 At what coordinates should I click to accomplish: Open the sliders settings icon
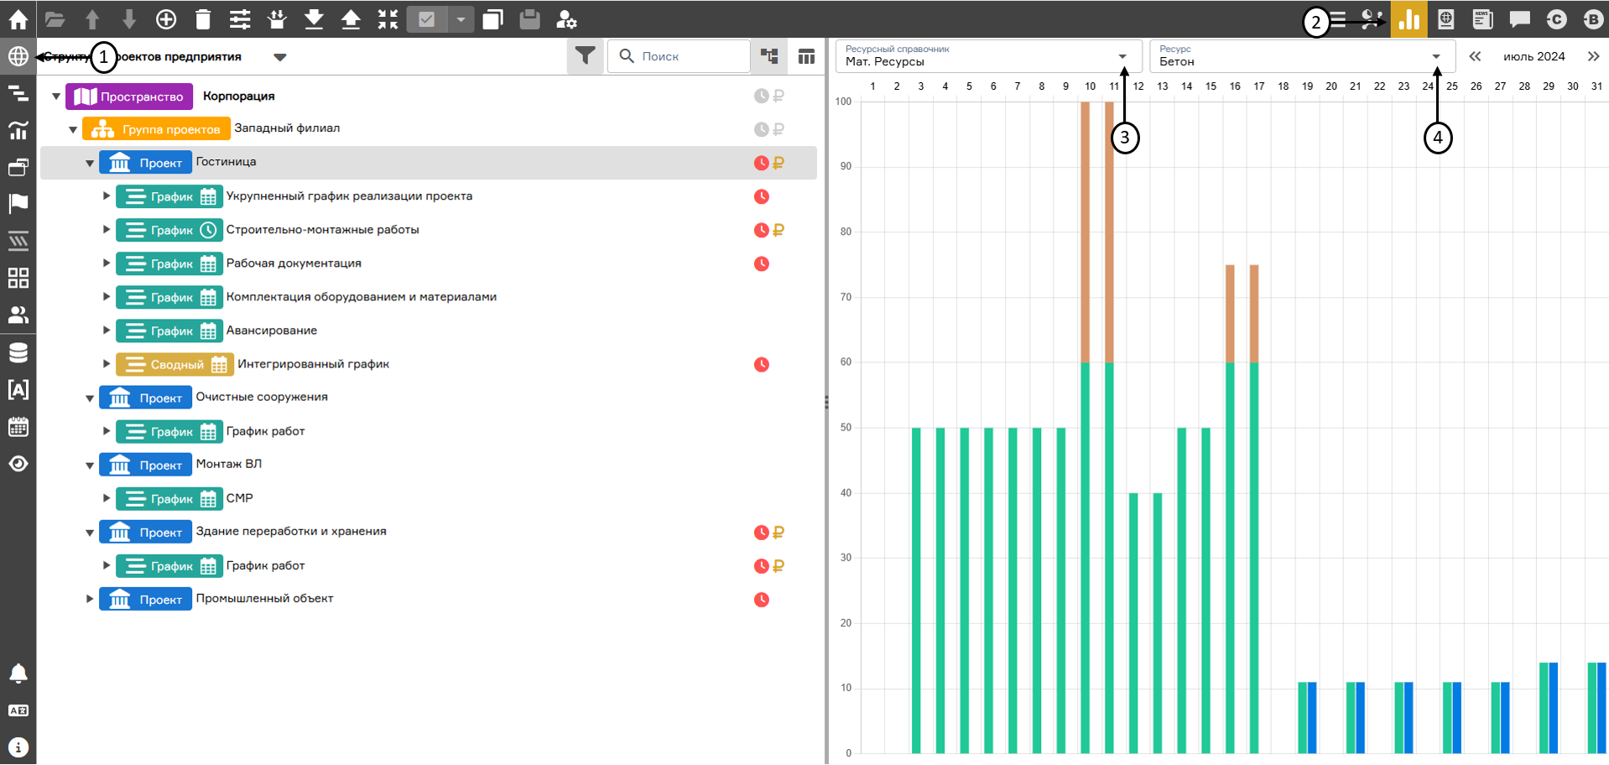coord(240,18)
